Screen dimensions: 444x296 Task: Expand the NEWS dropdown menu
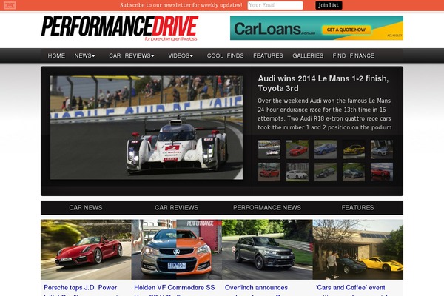(84, 55)
